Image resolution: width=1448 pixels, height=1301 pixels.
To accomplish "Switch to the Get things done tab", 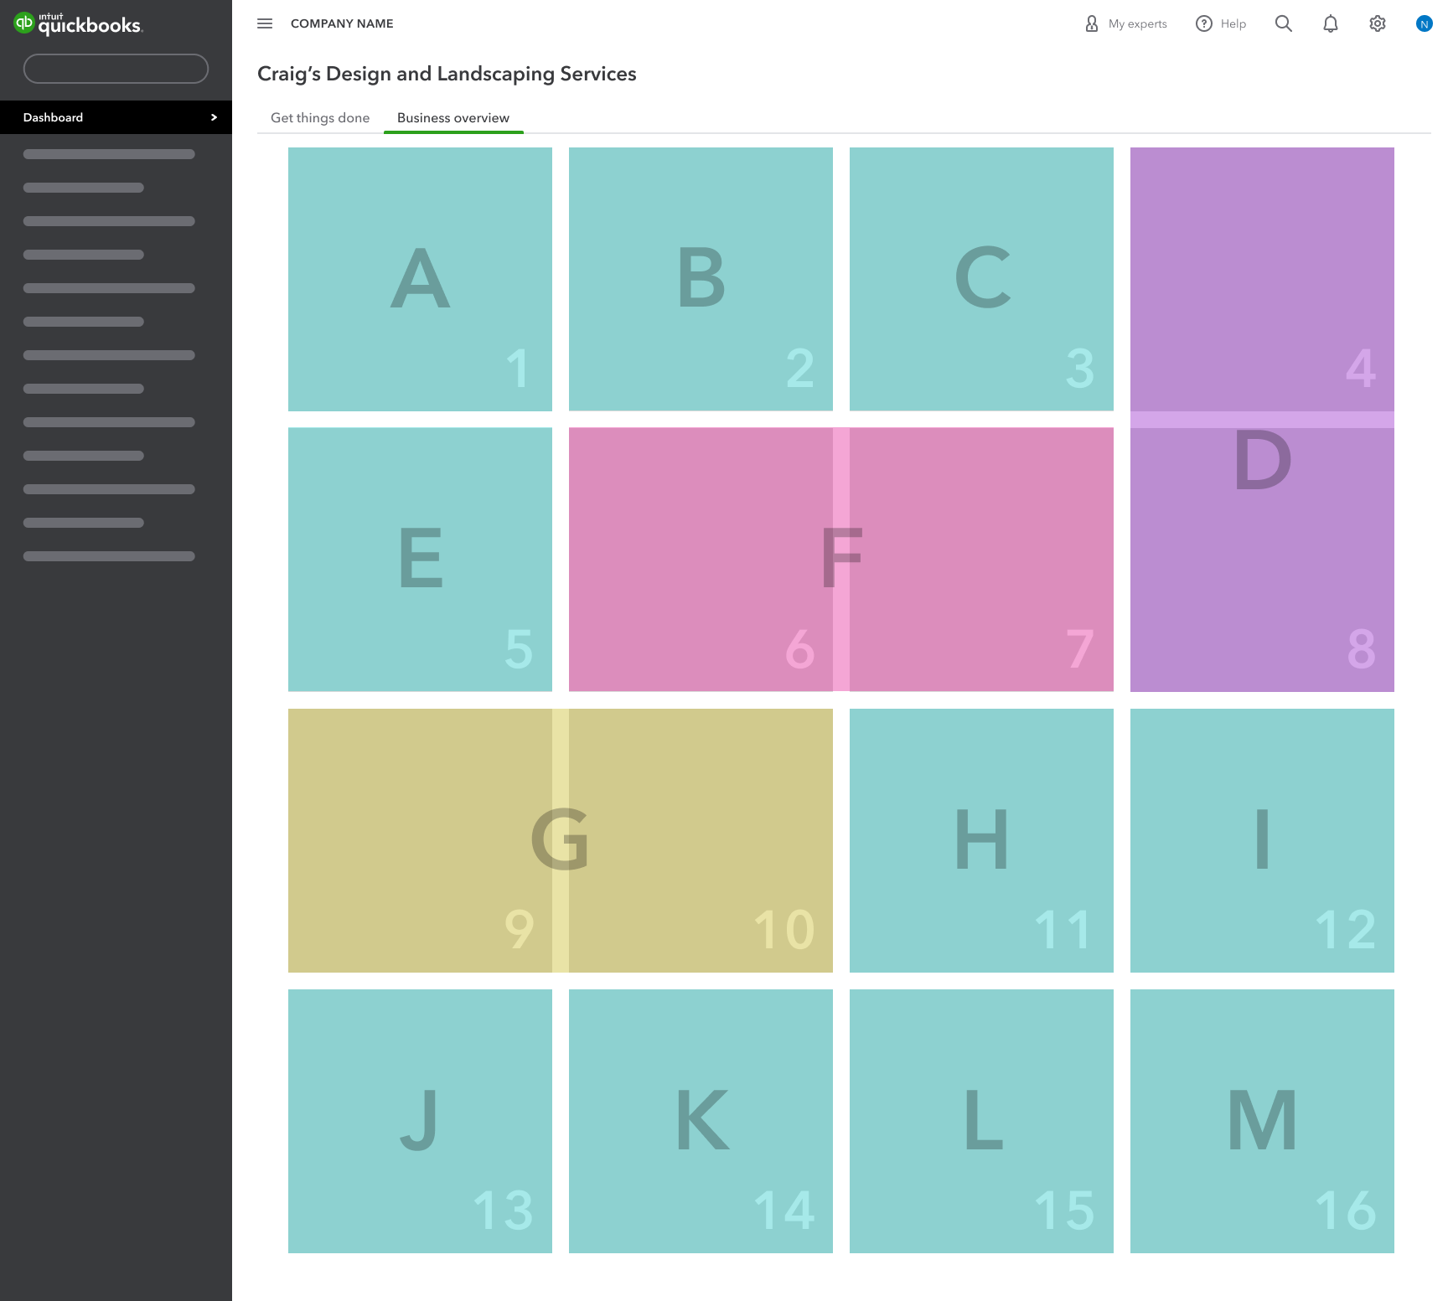I will click(x=320, y=118).
